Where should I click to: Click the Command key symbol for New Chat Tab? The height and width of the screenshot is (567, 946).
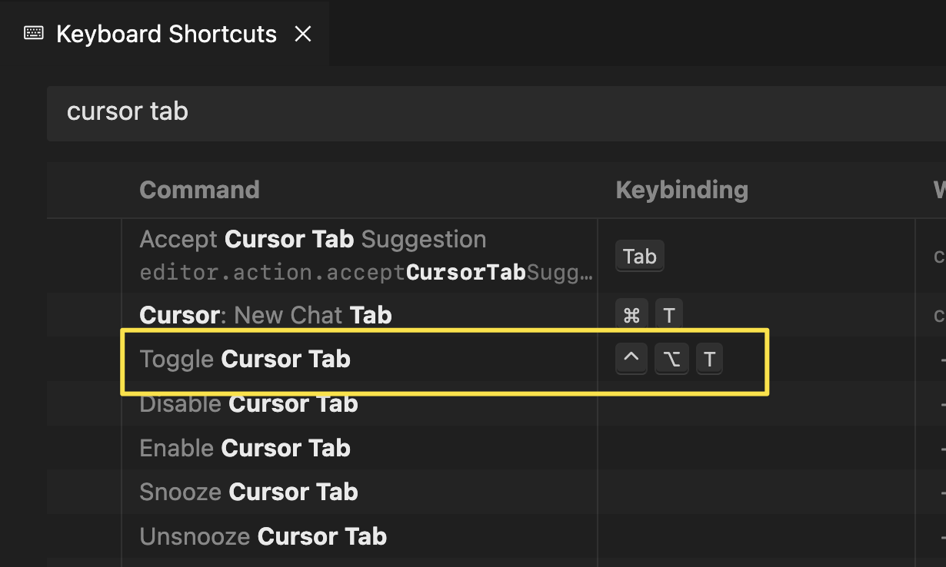tap(631, 315)
